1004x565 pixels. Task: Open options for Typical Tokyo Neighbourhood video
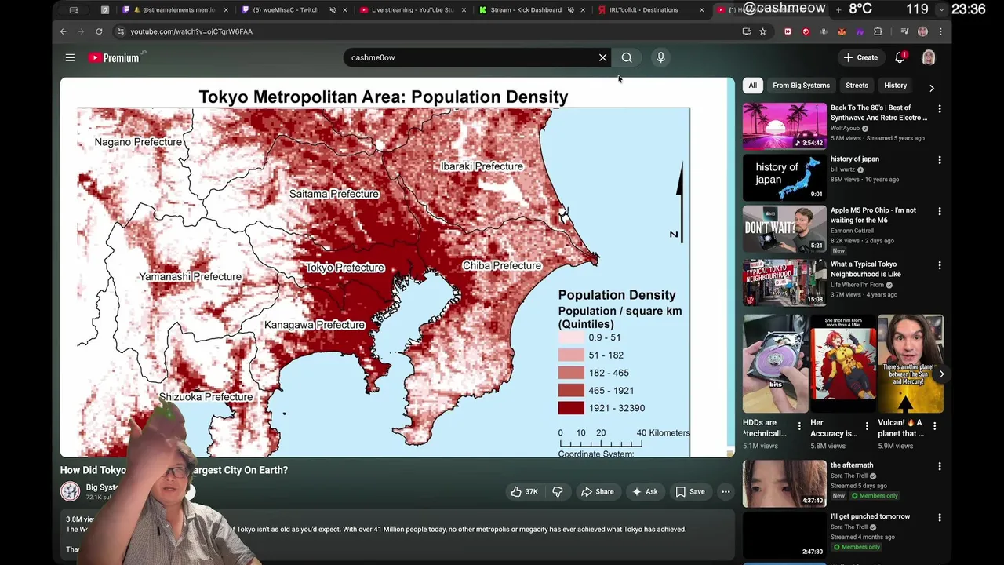click(x=940, y=265)
